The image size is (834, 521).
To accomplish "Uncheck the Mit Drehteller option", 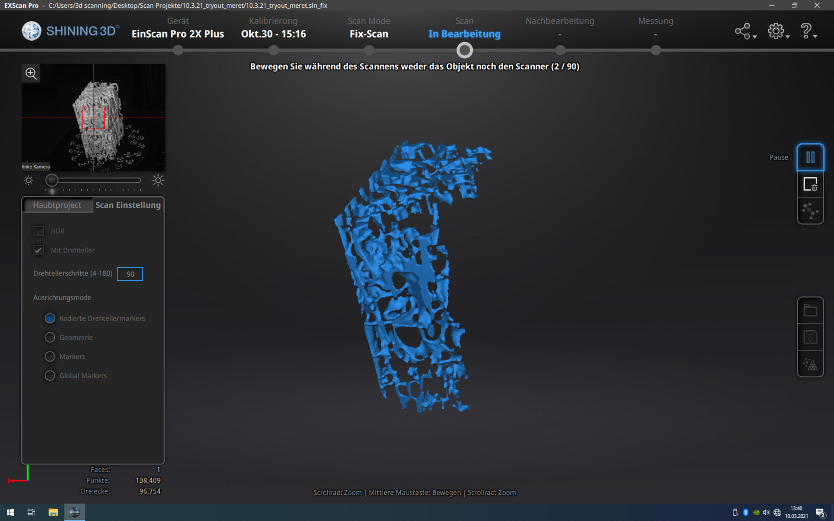I will 39,250.
